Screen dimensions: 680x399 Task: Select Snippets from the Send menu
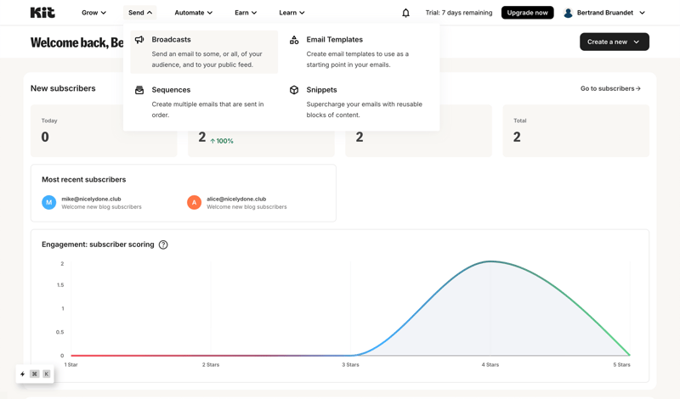[359, 102]
